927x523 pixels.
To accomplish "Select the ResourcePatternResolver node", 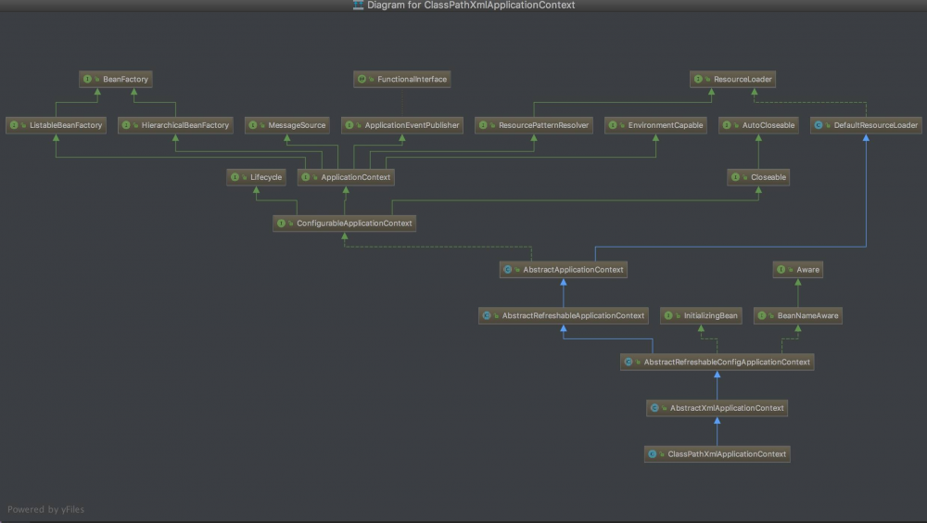I will coord(534,125).
